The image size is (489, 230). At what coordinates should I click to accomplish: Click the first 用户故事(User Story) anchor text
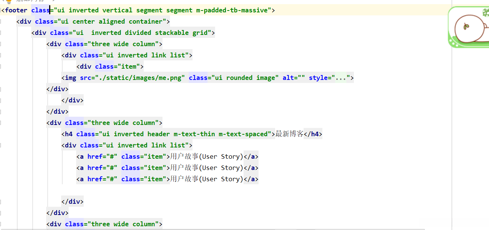click(x=207, y=156)
